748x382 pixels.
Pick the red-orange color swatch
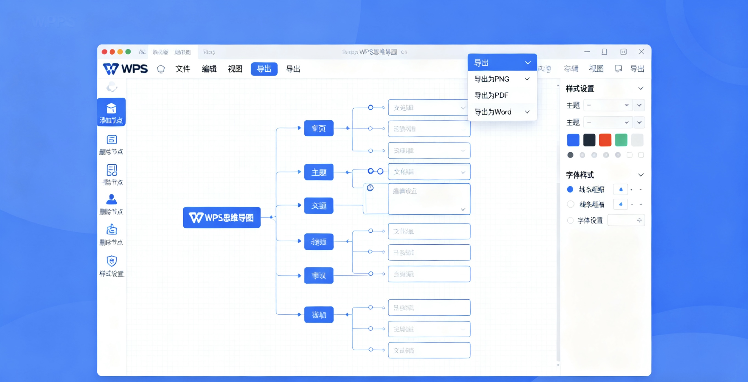(605, 140)
